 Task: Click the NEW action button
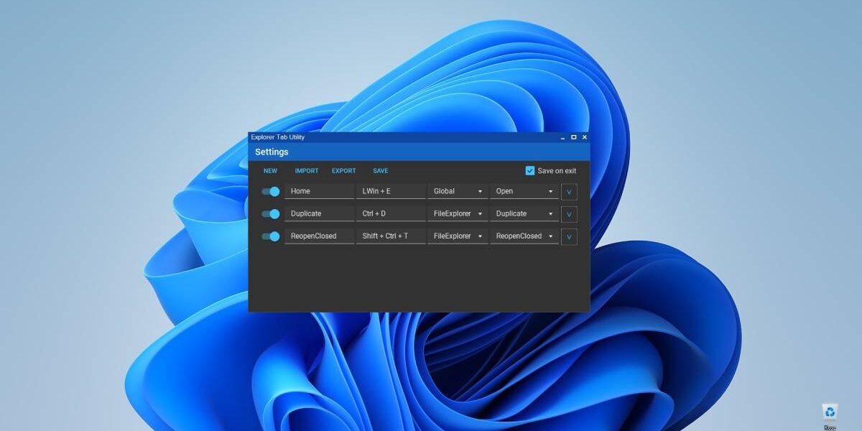(x=270, y=171)
